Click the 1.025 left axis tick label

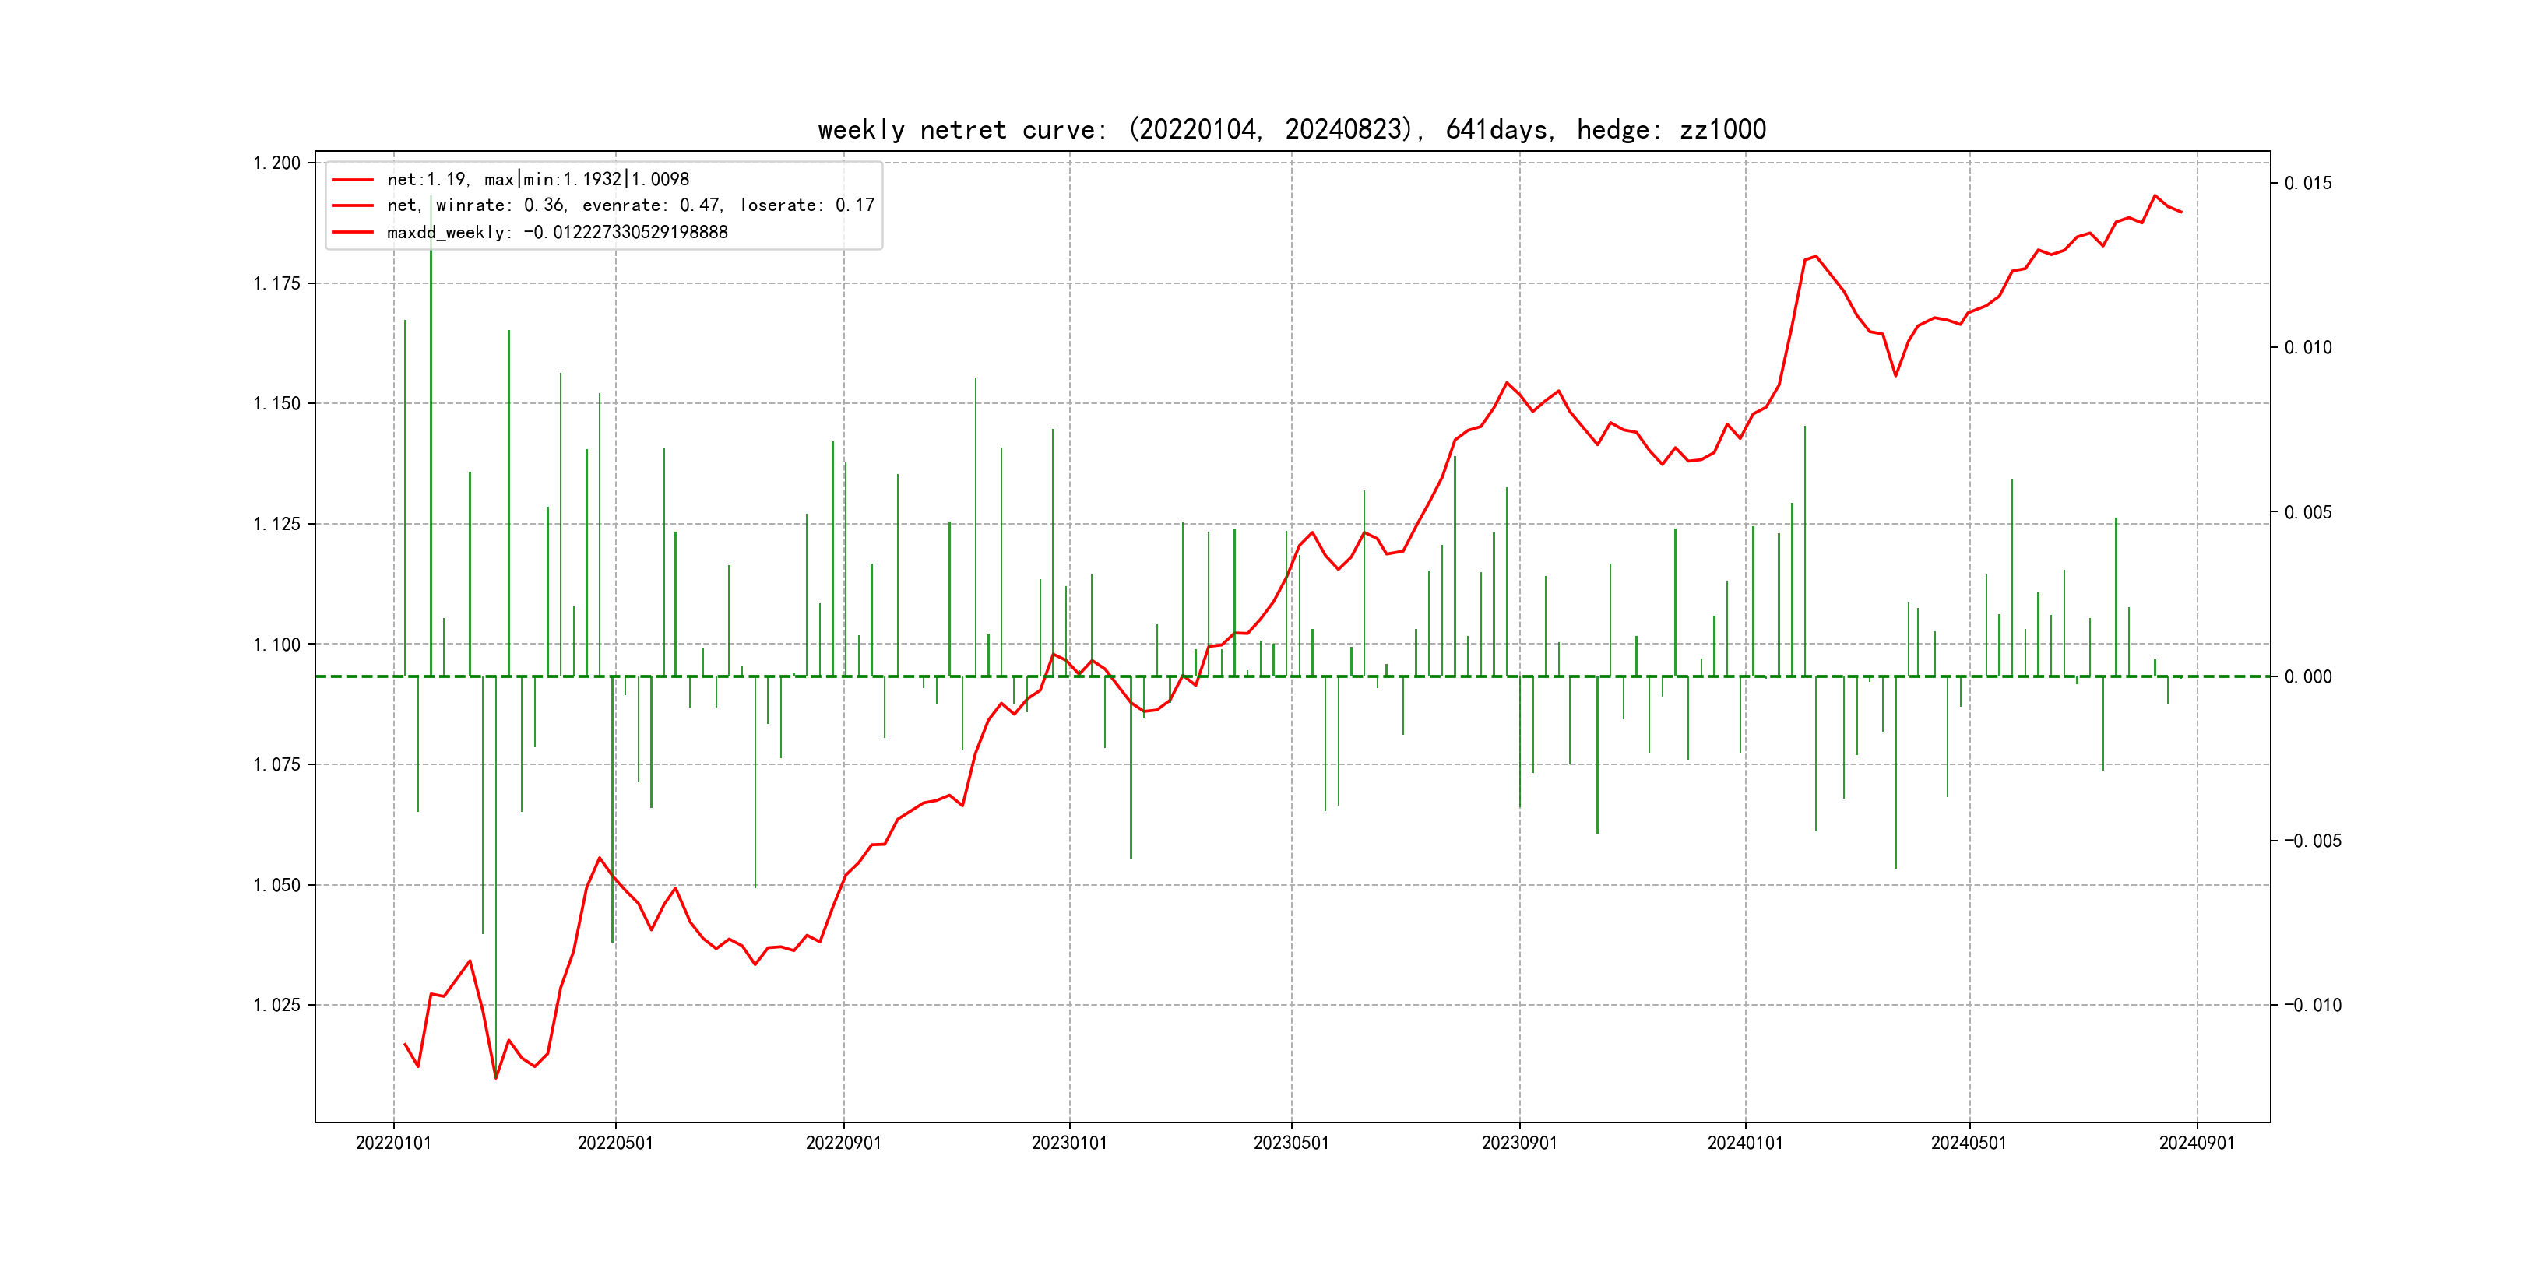click(x=277, y=1006)
